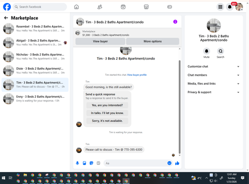This screenshot has height=184, width=249.
Task: Open Nicholas's apartment conversation
Action: [x=35, y=56]
